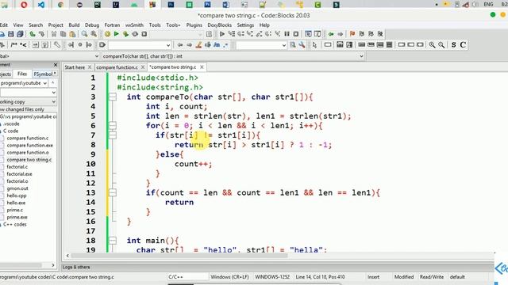Collapse the if block fold on line 7

point(113,135)
